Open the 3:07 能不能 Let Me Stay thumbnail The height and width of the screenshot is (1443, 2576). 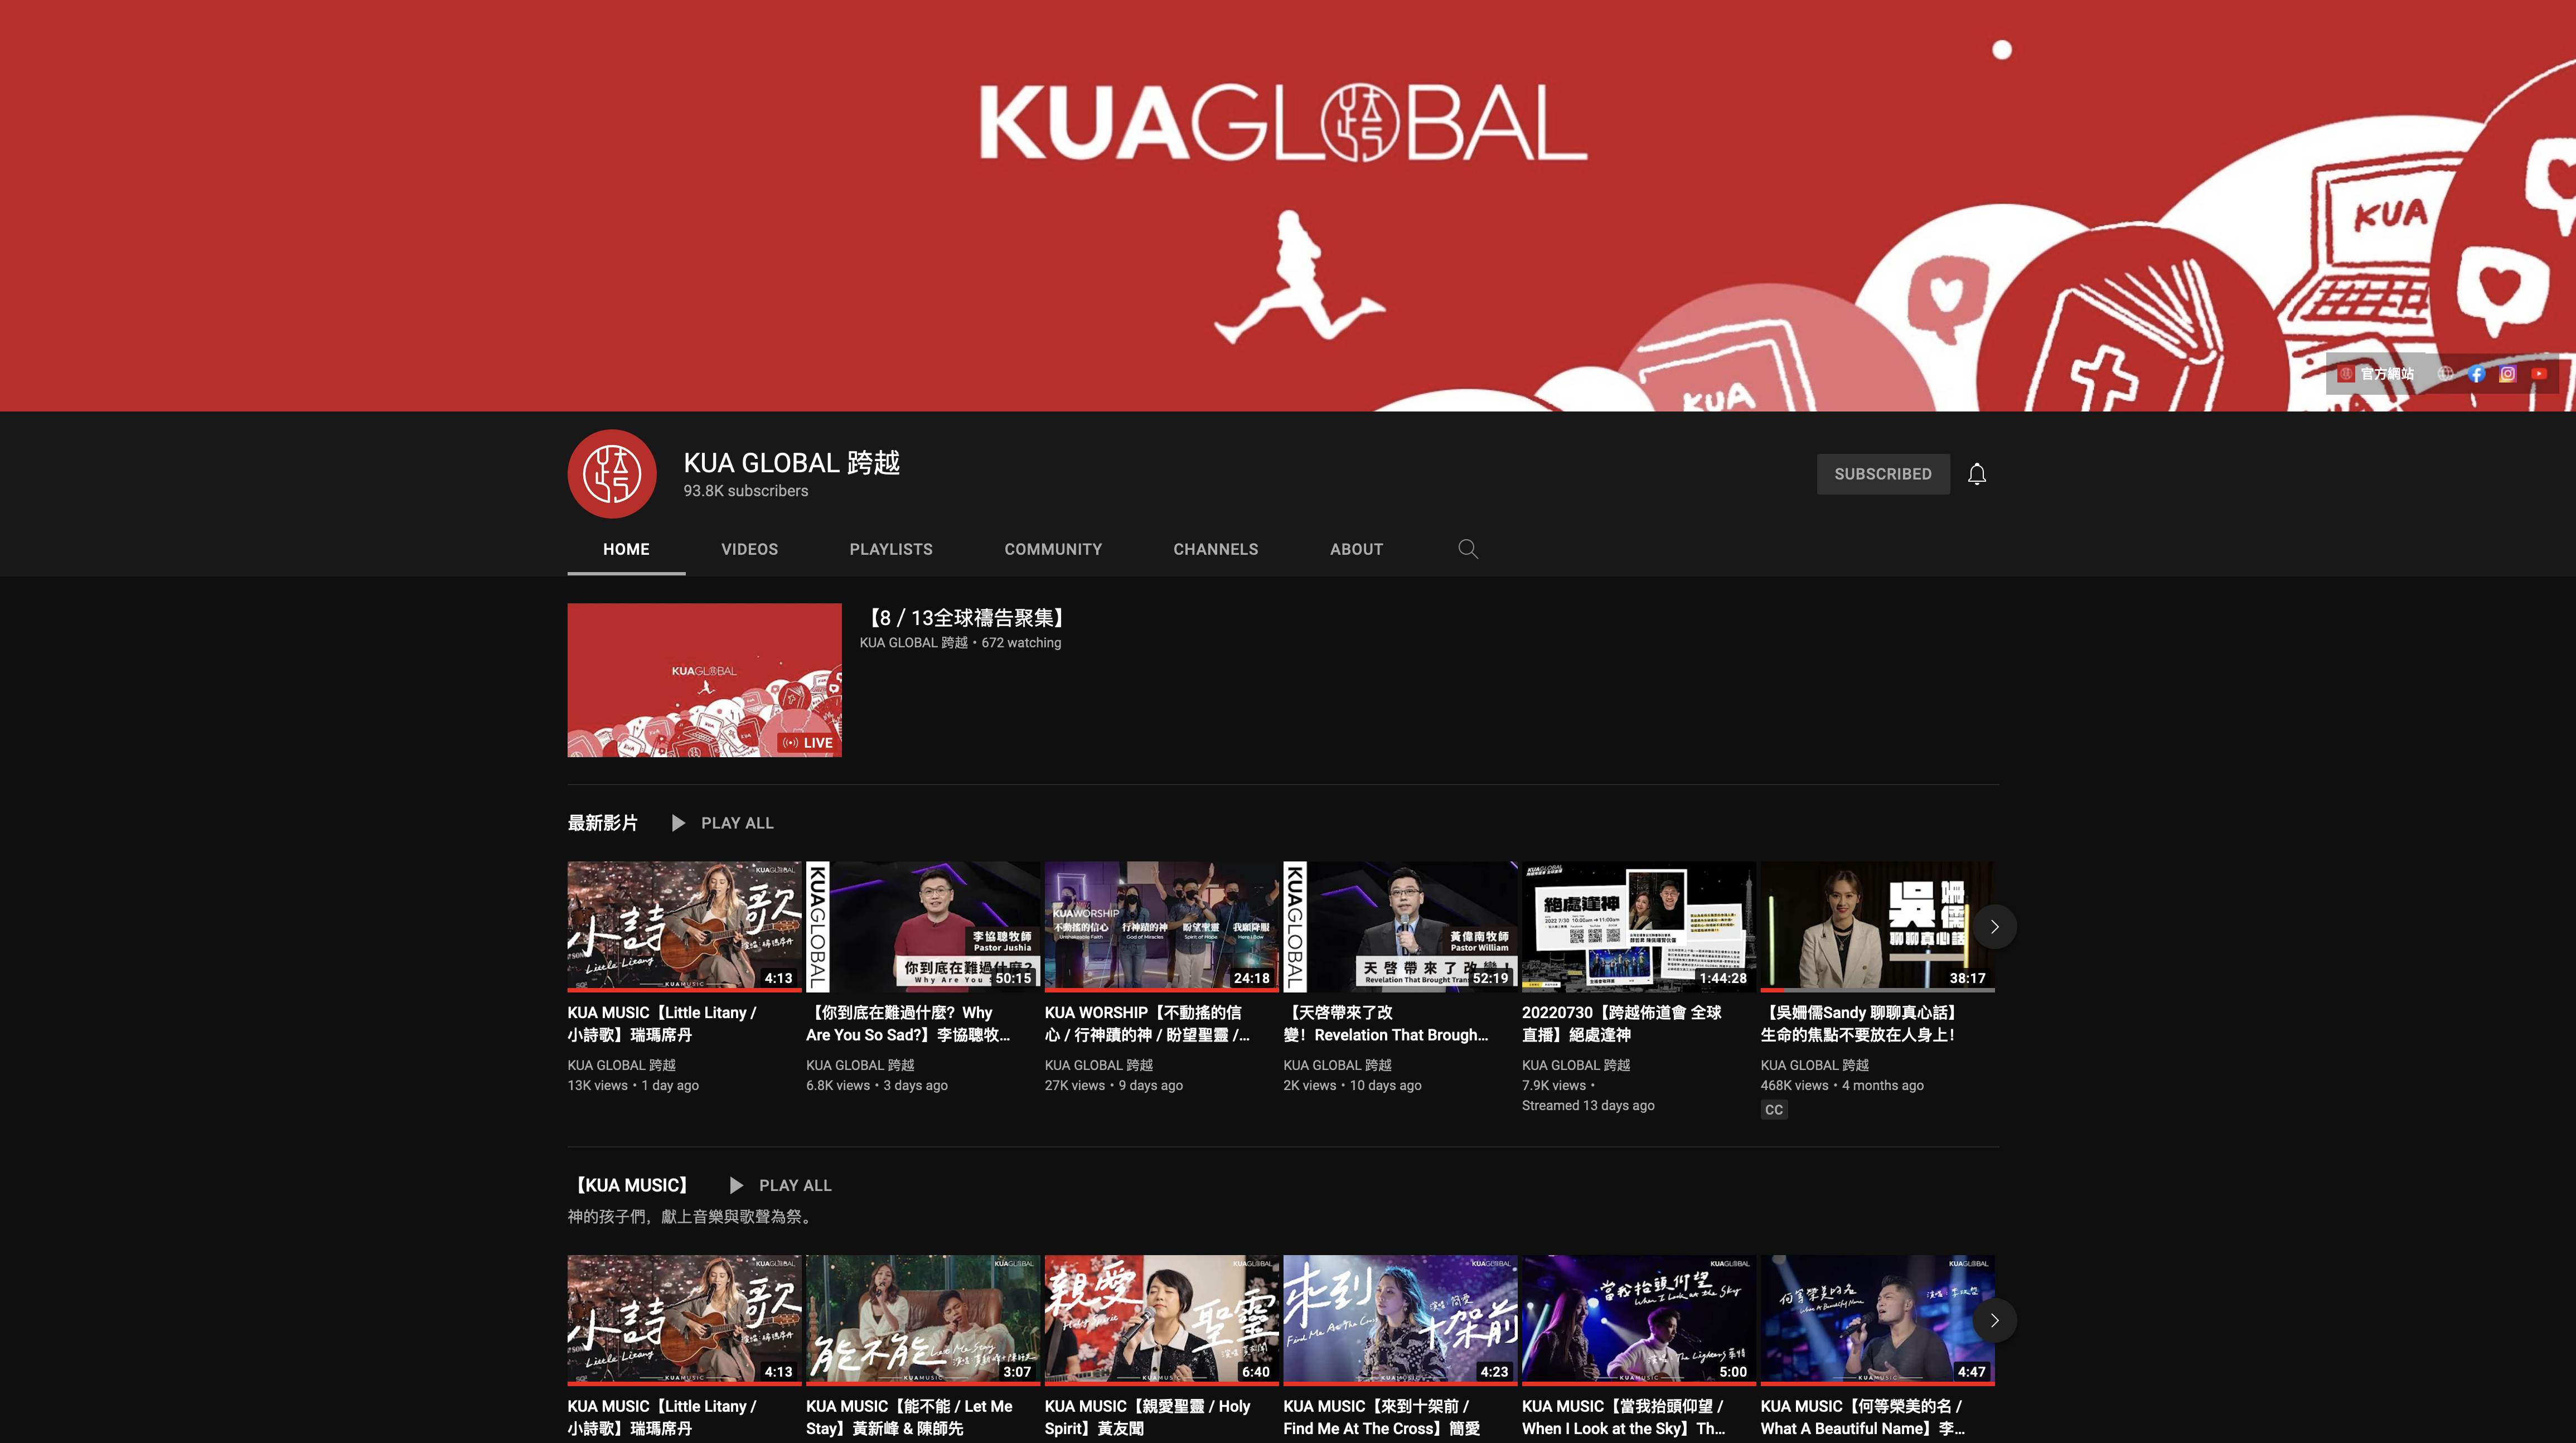pos(923,1321)
